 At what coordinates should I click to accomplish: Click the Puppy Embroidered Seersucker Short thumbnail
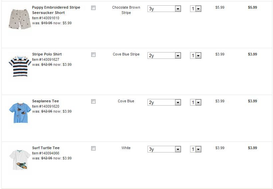point(20,19)
